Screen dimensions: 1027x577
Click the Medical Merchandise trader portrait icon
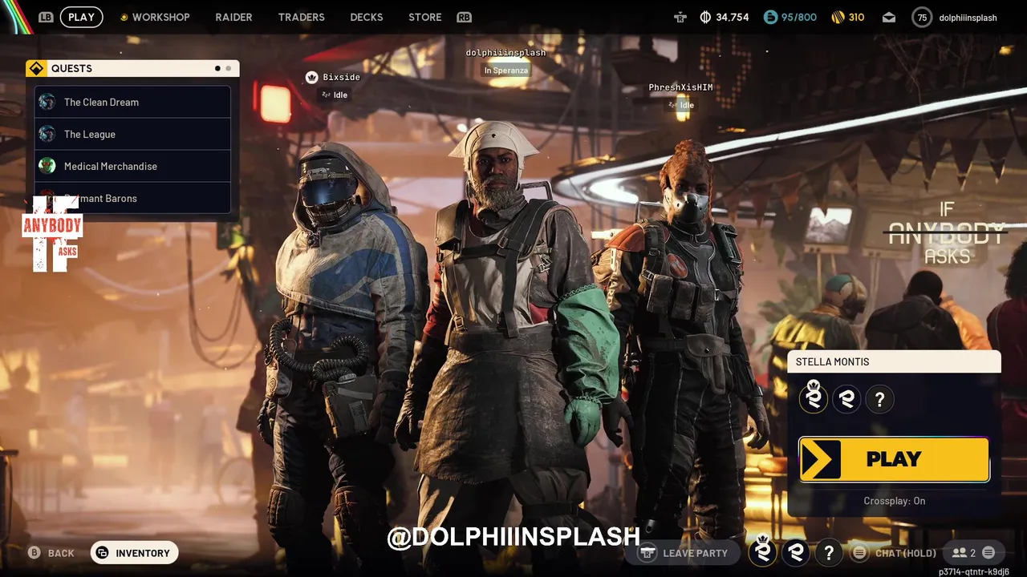(47, 166)
